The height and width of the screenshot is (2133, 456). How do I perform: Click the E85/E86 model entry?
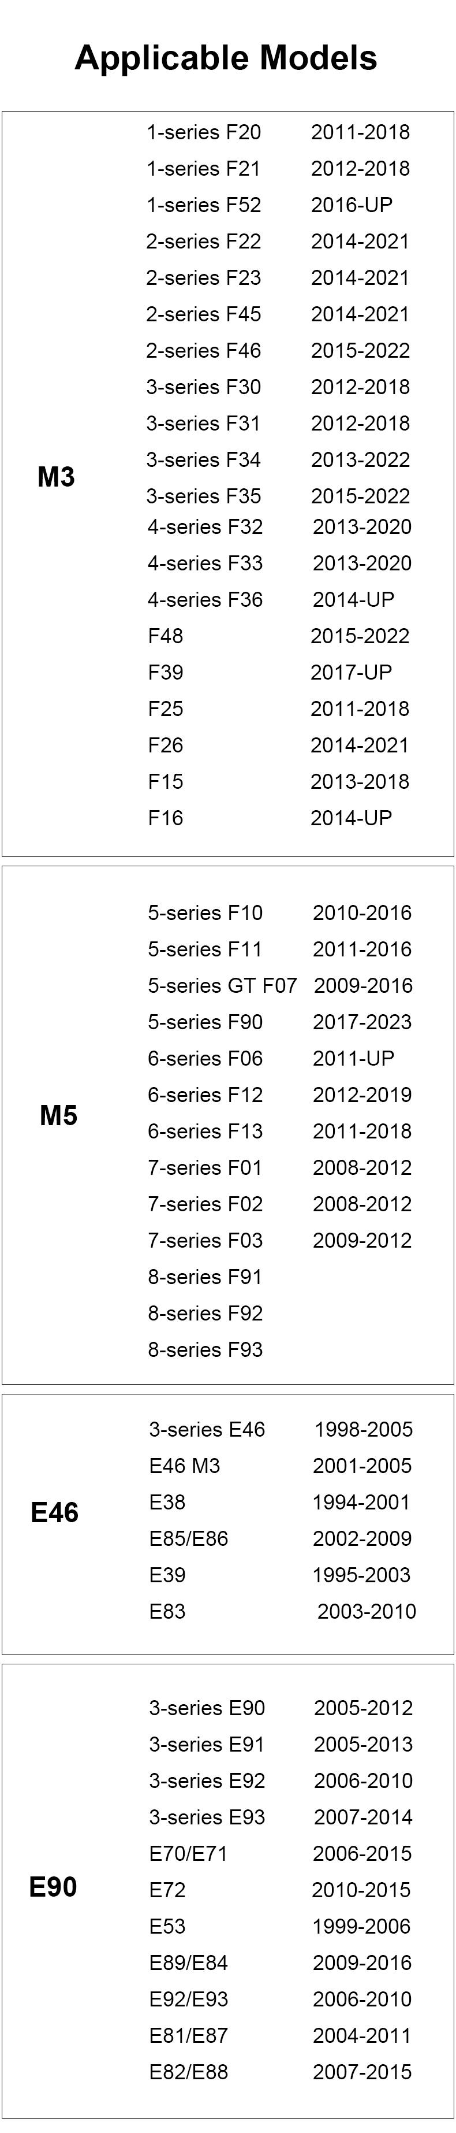(189, 1538)
